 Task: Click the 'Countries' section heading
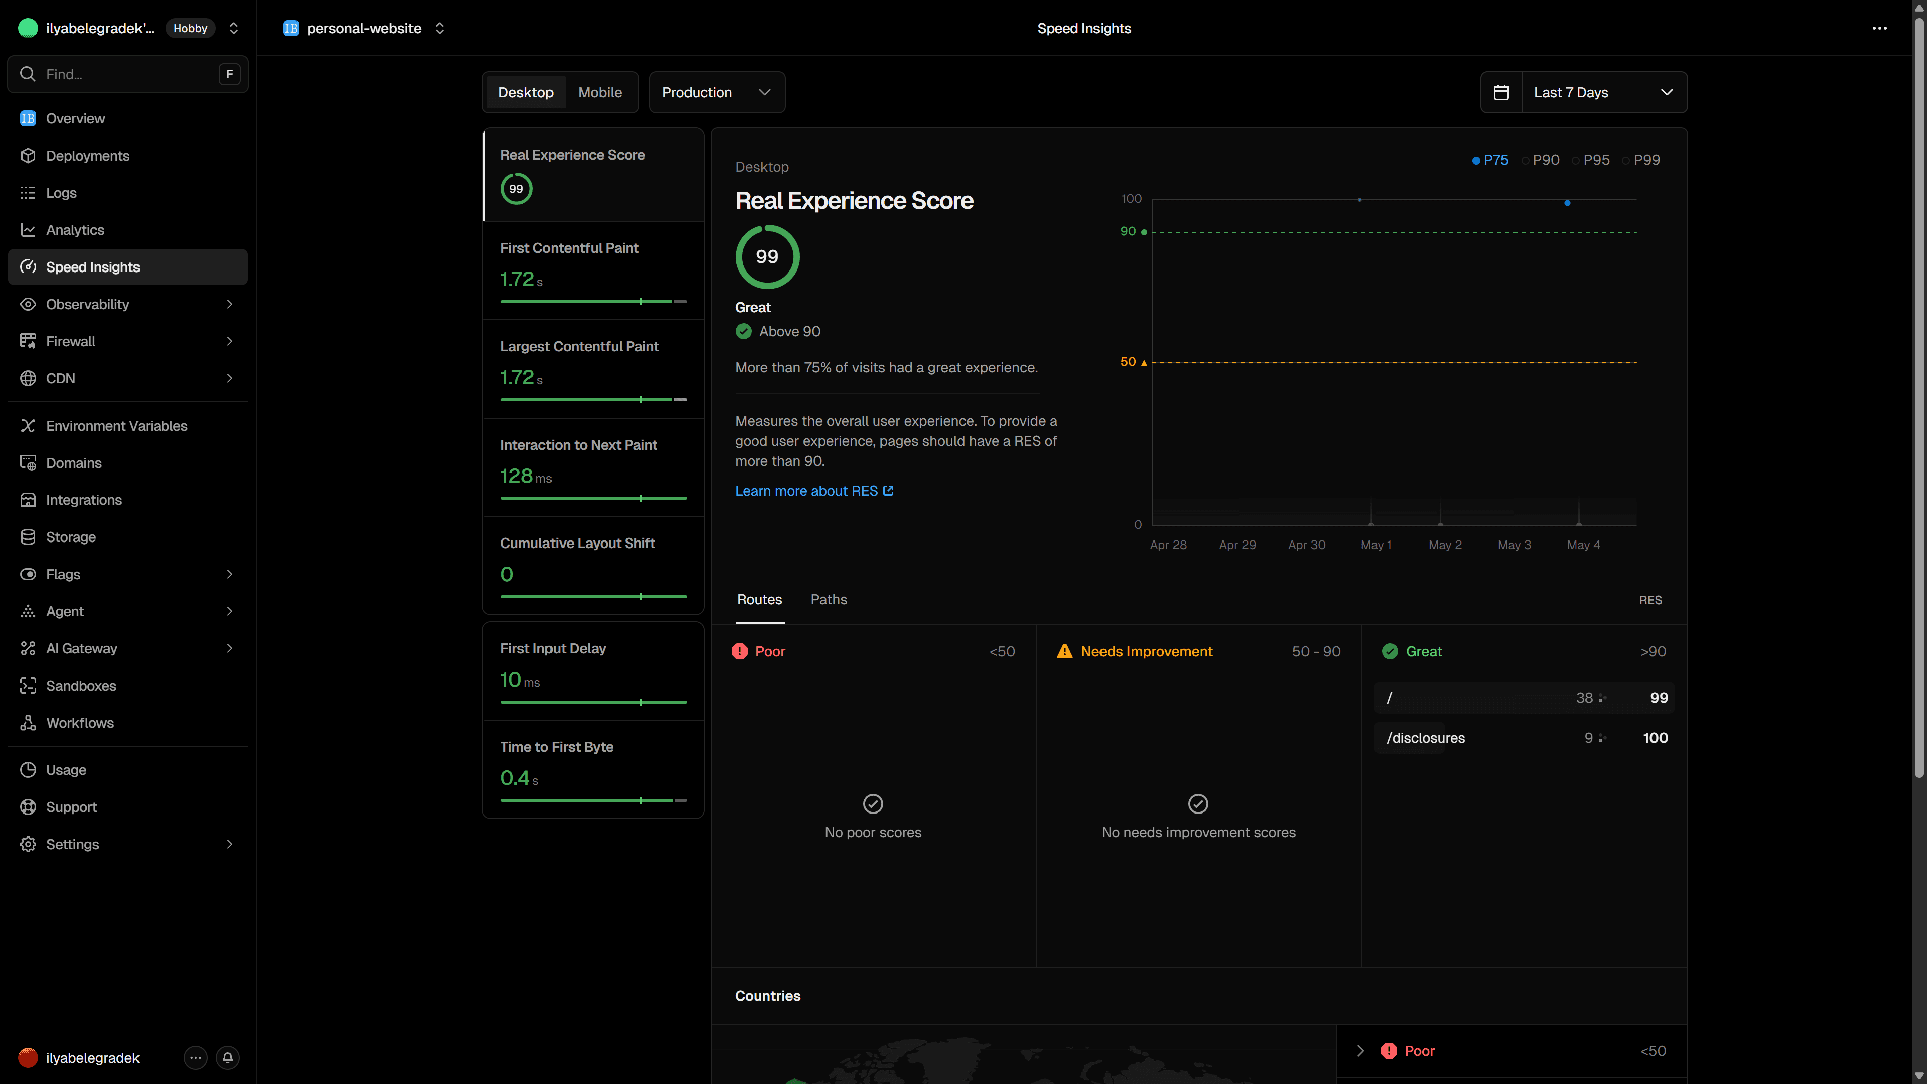(767, 996)
